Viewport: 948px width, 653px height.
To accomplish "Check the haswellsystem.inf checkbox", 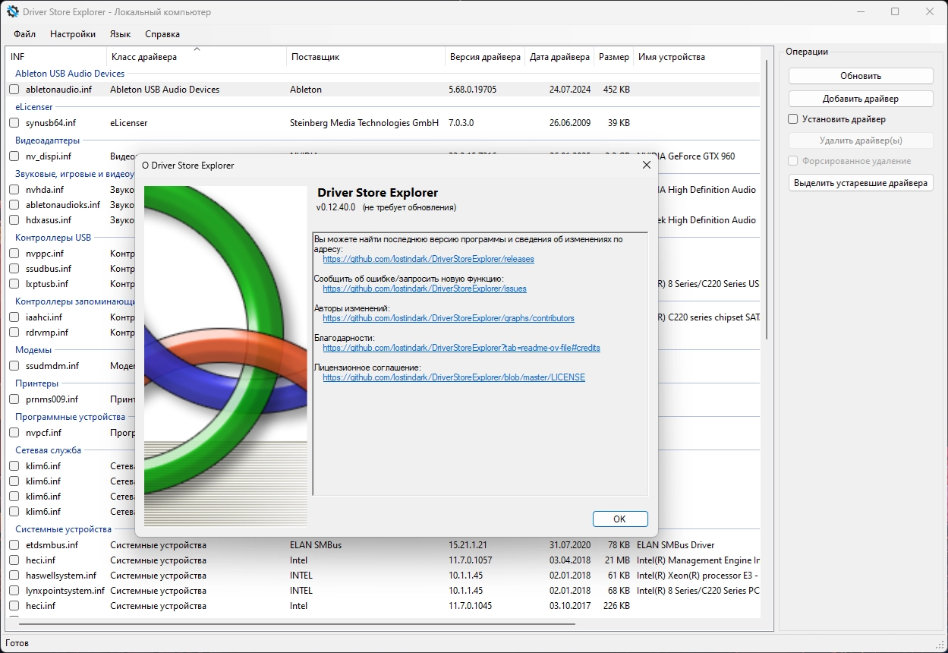I will point(14,576).
